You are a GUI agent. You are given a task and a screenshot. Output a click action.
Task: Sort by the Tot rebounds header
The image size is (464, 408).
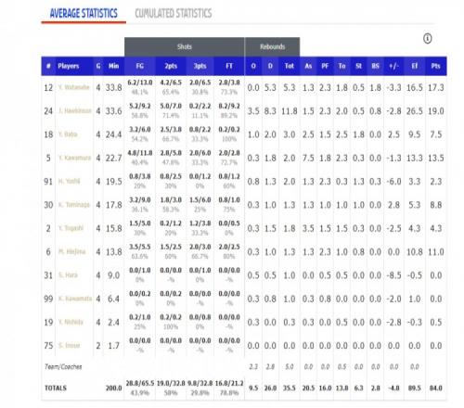point(289,66)
